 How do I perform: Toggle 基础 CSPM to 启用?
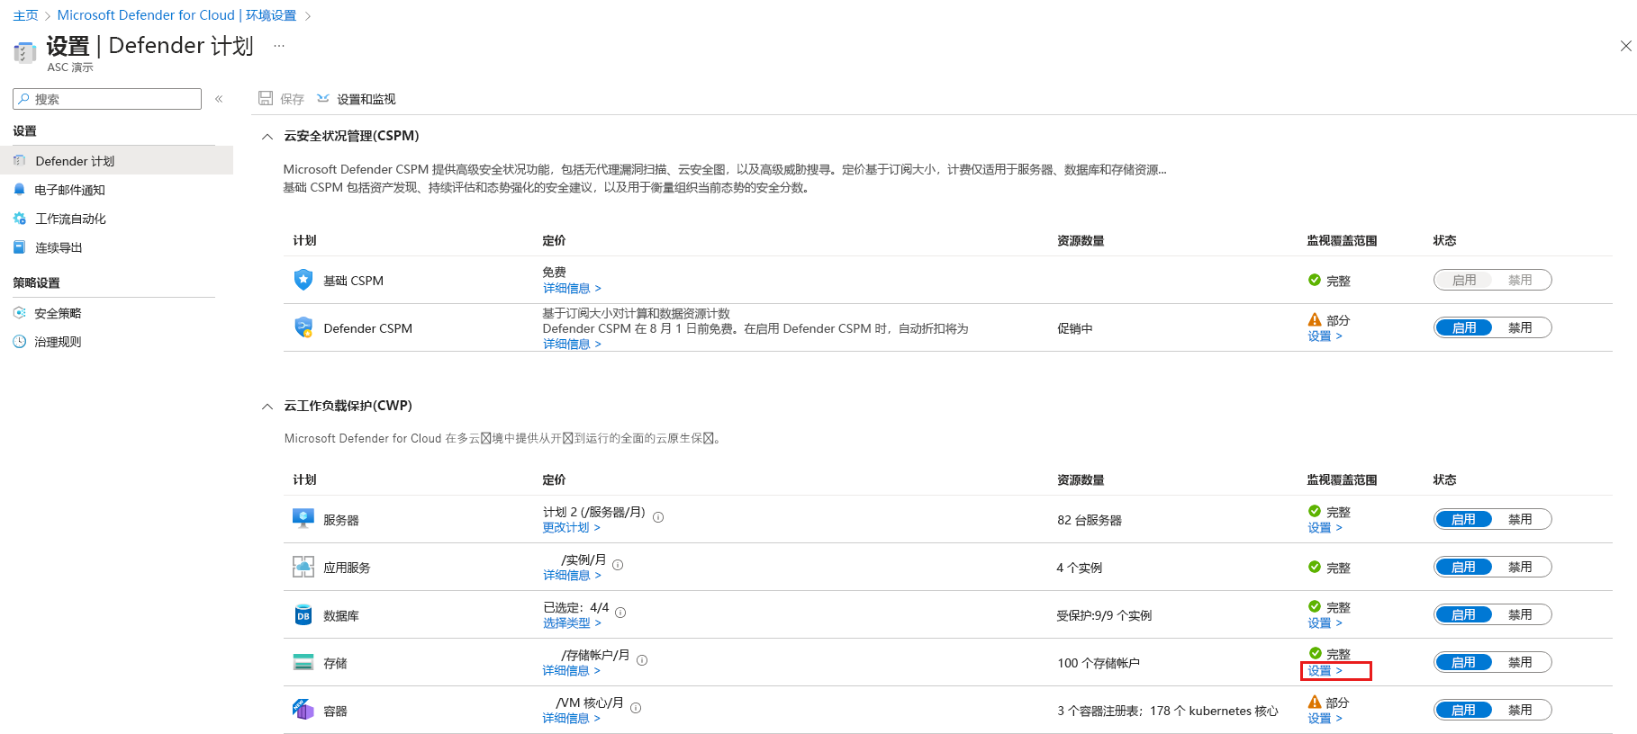point(1464,280)
